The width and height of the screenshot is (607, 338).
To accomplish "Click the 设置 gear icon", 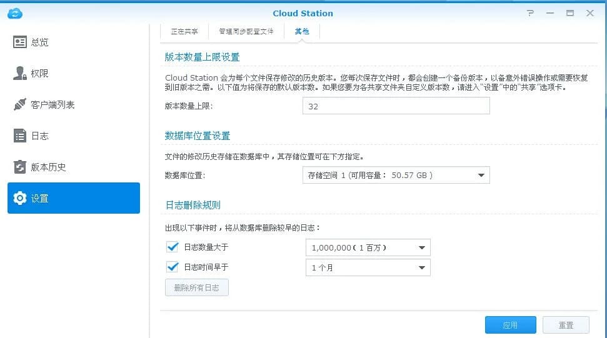I will tap(20, 198).
